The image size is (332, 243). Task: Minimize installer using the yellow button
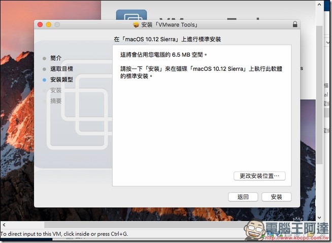pyautogui.click(x=49, y=25)
